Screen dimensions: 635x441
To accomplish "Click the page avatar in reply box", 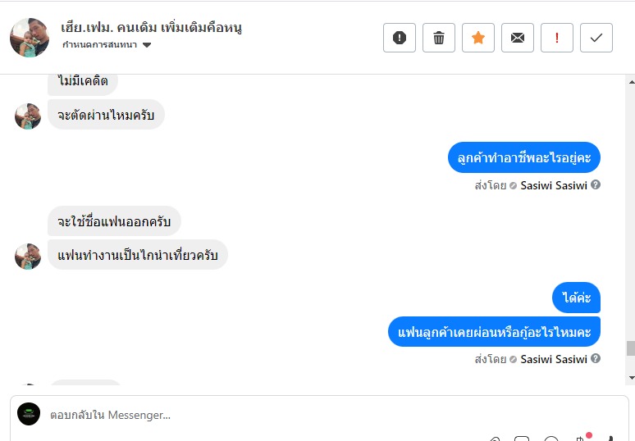I will click(x=29, y=414).
